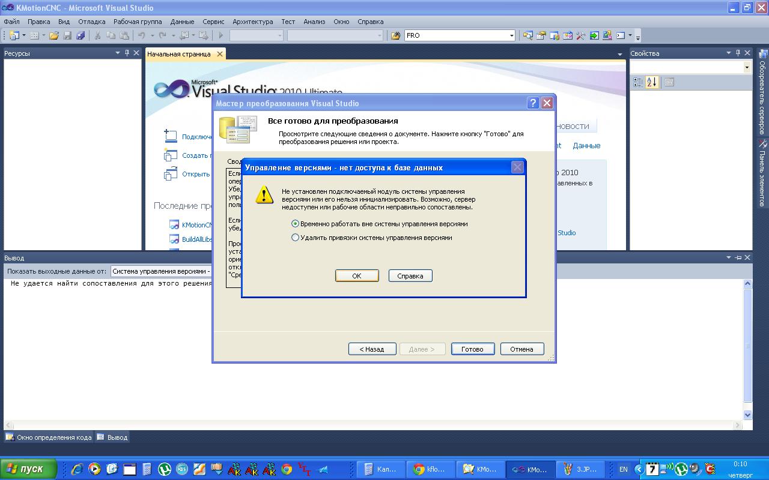Click the Categorized icon in Свойства panel
Image resolution: width=769 pixels, height=480 pixels.
tap(639, 82)
